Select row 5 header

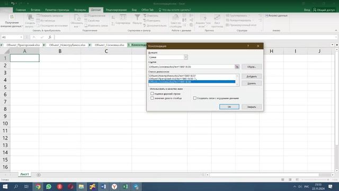[5, 87]
